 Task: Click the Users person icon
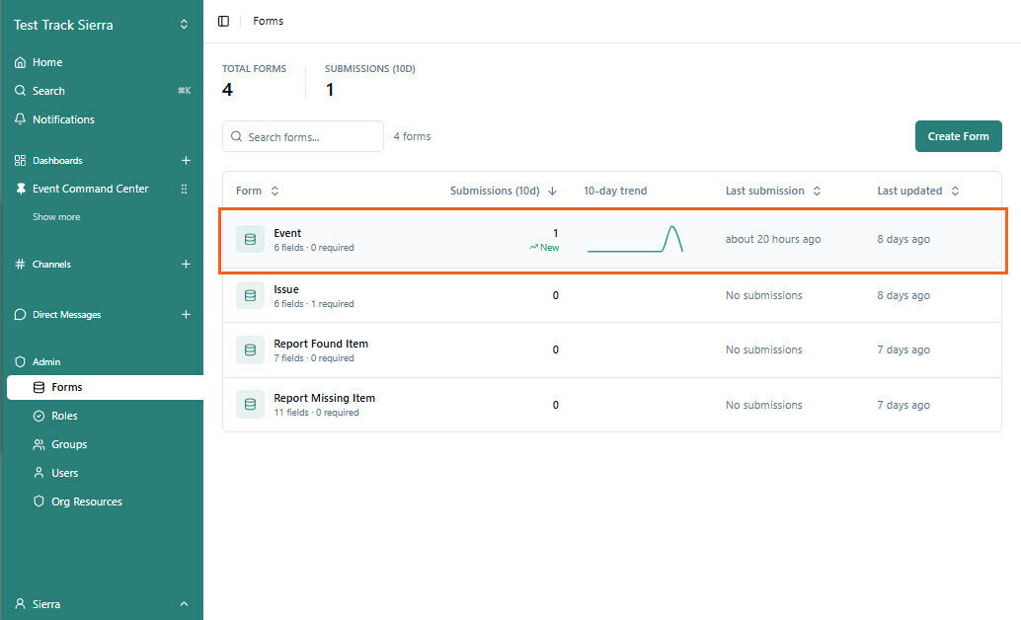point(39,473)
